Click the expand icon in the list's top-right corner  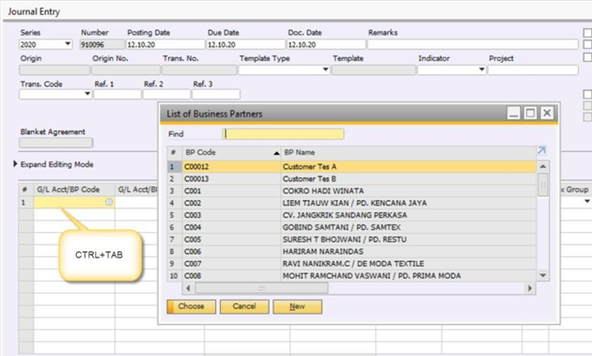pos(541,150)
